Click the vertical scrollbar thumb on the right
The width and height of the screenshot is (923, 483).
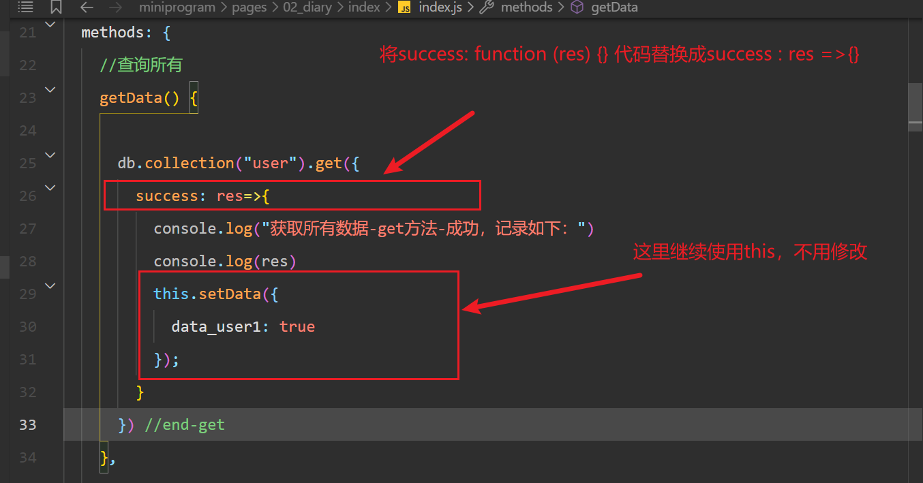917,104
